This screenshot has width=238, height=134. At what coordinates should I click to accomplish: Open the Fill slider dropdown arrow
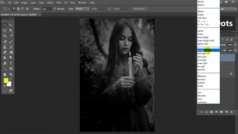pyautogui.click(x=235, y=51)
